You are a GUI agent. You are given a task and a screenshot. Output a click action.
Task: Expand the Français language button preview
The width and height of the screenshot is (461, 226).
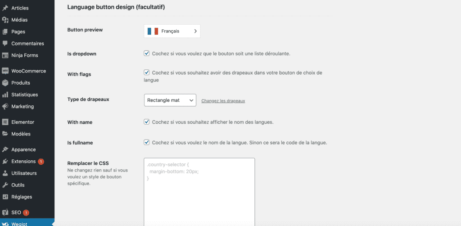(172, 31)
